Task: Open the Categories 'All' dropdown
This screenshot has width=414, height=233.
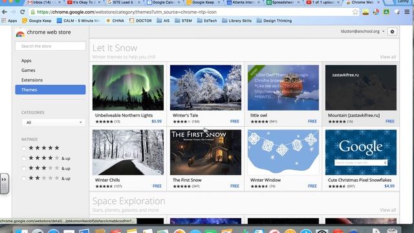Action: tap(54, 122)
